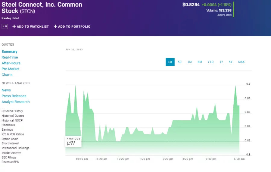The image size is (271, 172).
Task: View Analyst Research link
Action: point(16,102)
